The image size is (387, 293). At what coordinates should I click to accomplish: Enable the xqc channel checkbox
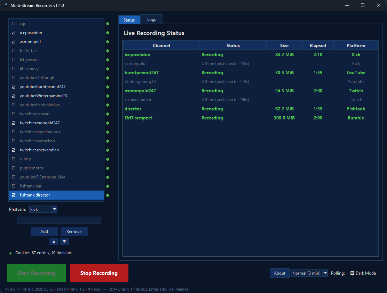coord(14,23)
